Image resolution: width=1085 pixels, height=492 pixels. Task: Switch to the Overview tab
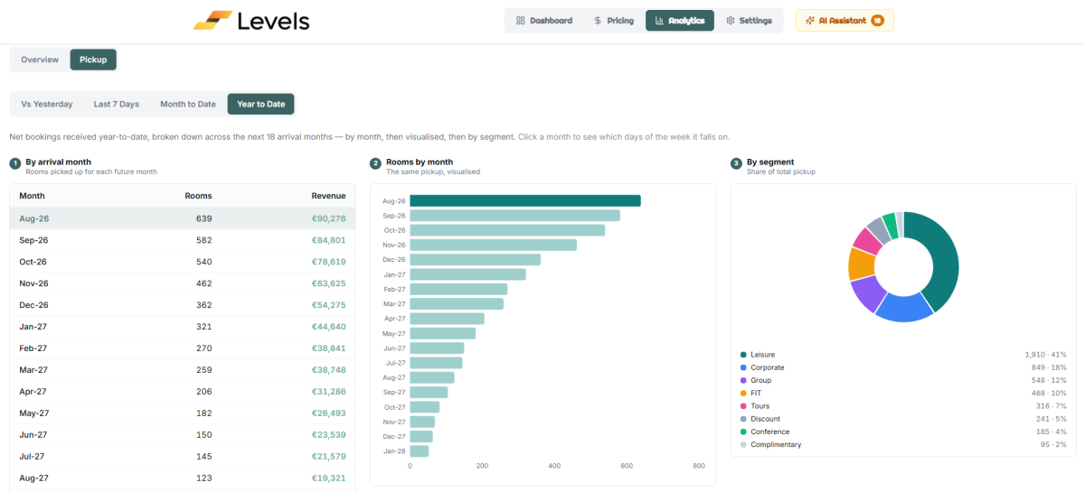[40, 60]
